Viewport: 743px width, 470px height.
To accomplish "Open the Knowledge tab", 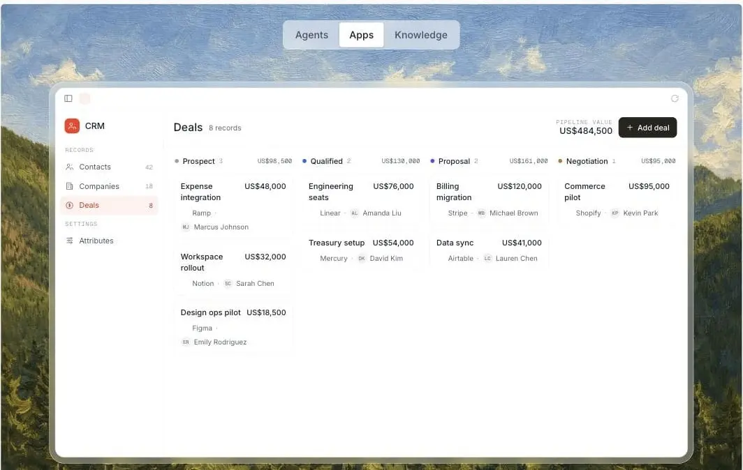I will tap(421, 35).
